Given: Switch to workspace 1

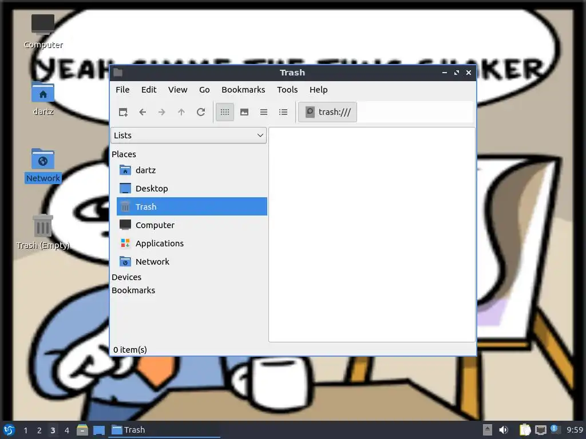Looking at the screenshot, I should (x=25, y=430).
